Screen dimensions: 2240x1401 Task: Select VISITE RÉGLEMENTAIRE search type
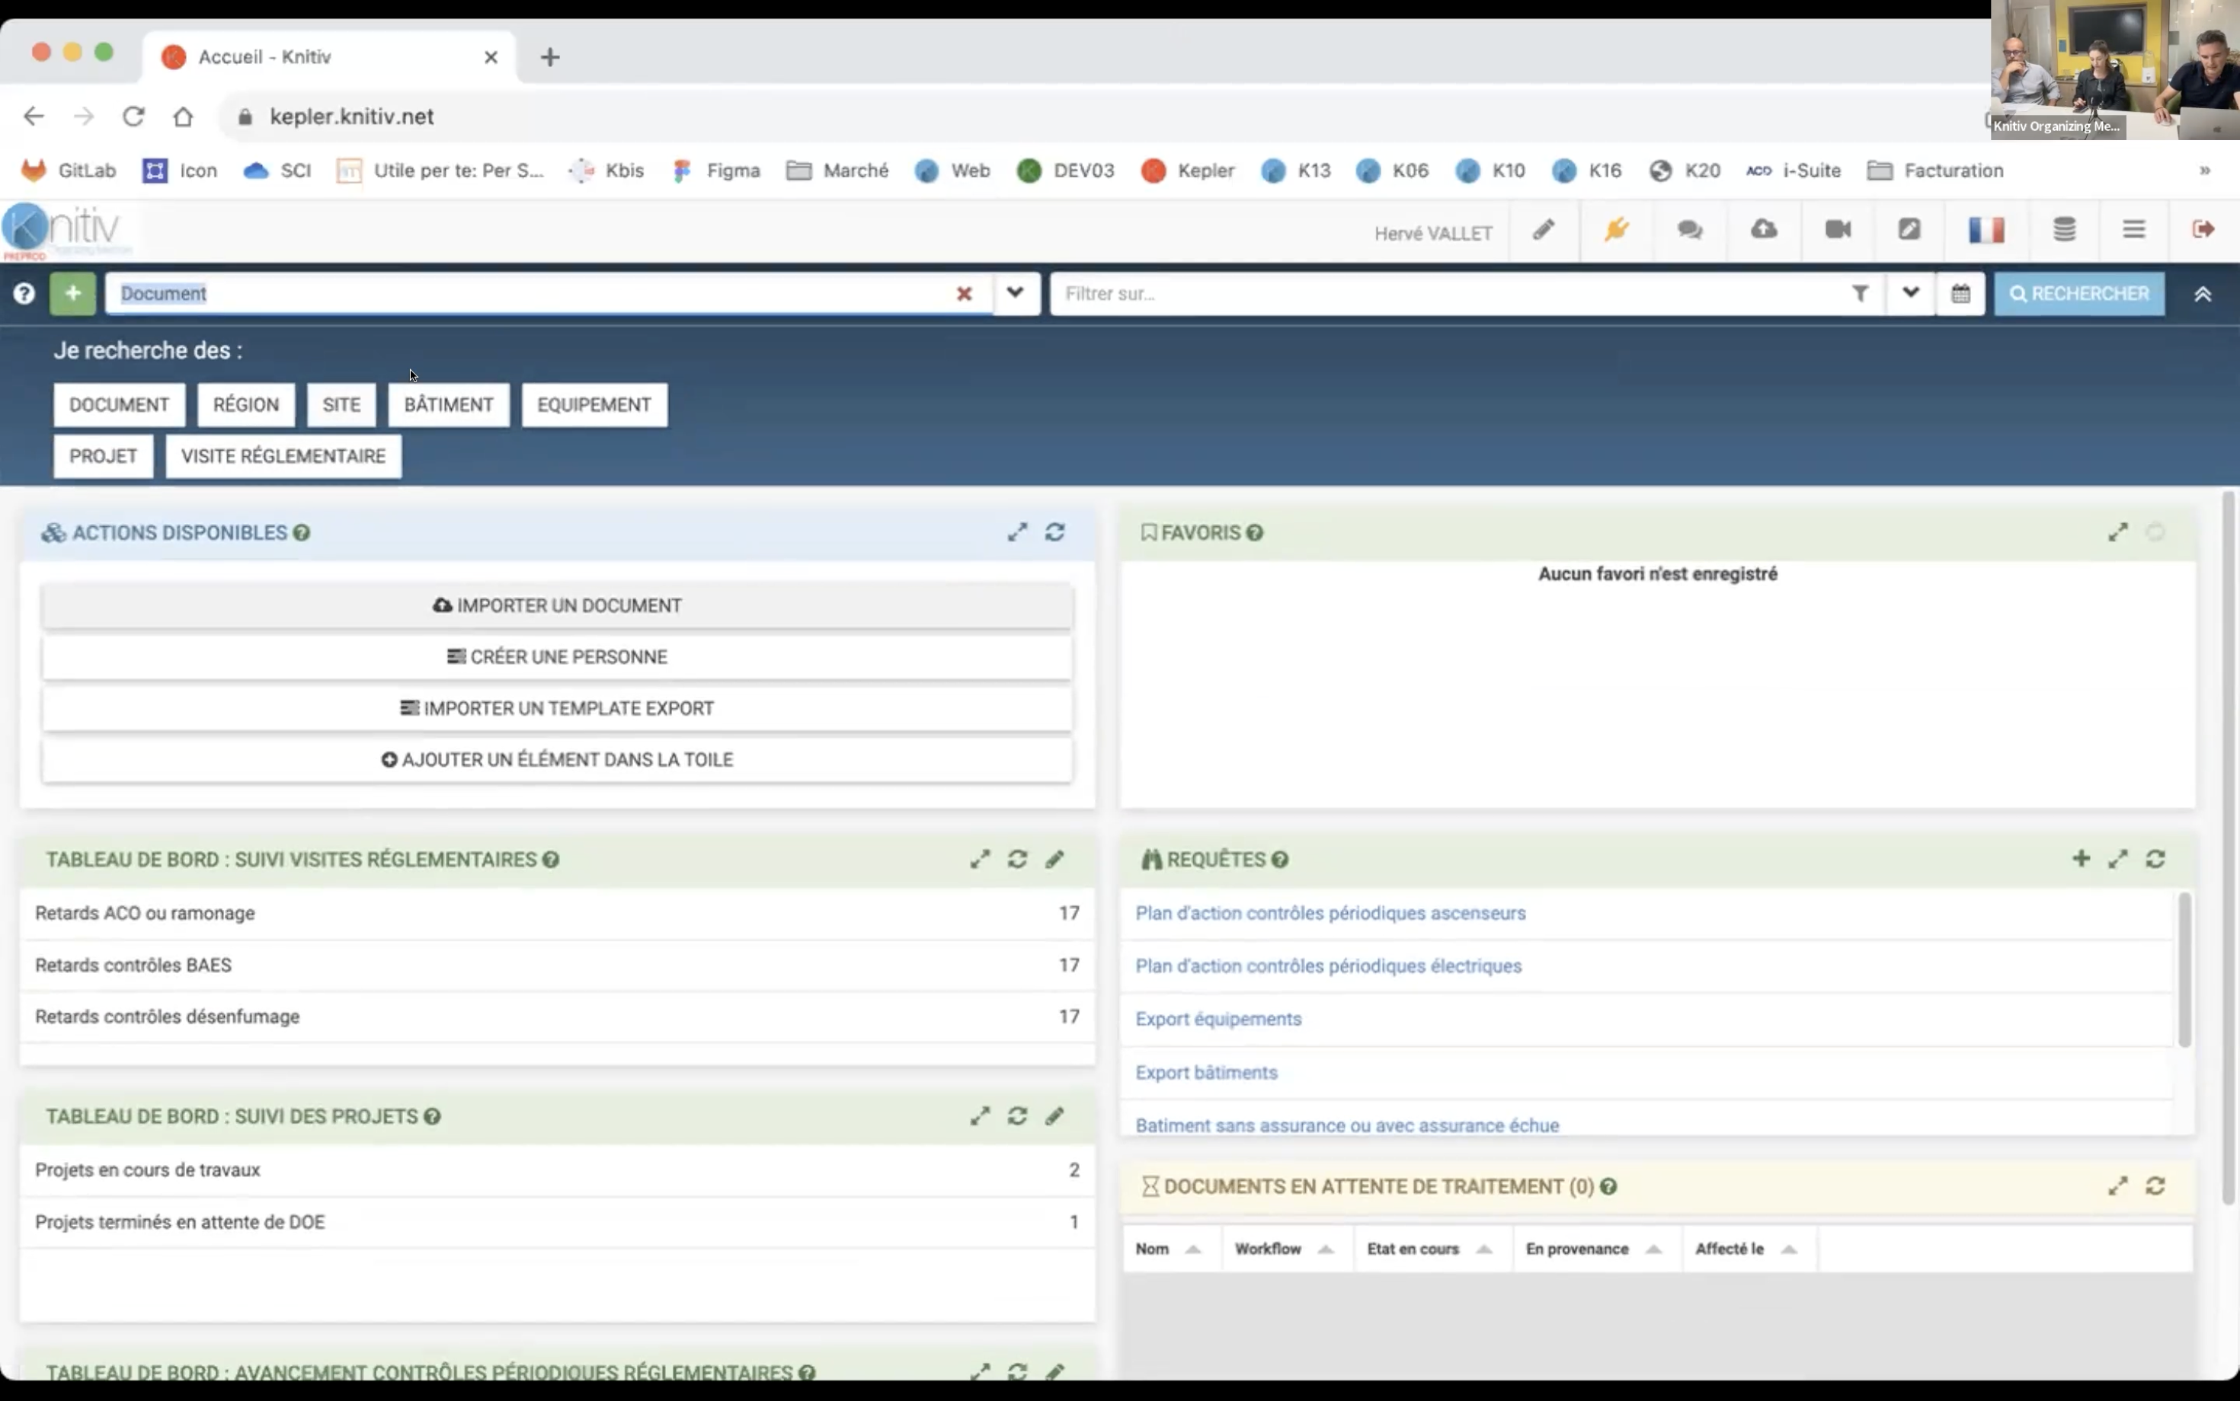[x=283, y=456]
